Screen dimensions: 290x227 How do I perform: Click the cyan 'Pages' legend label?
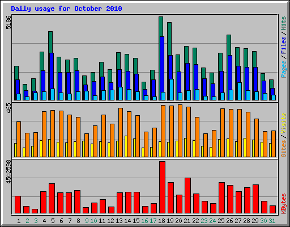[284, 69]
